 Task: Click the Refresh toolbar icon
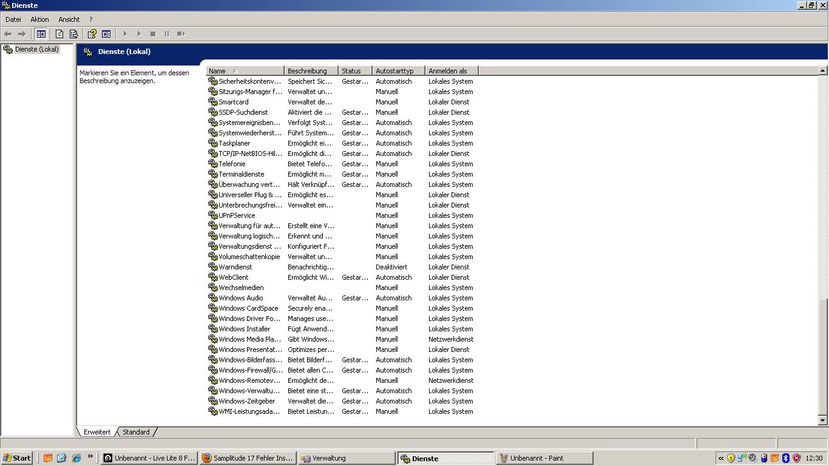tap(59, 34)
